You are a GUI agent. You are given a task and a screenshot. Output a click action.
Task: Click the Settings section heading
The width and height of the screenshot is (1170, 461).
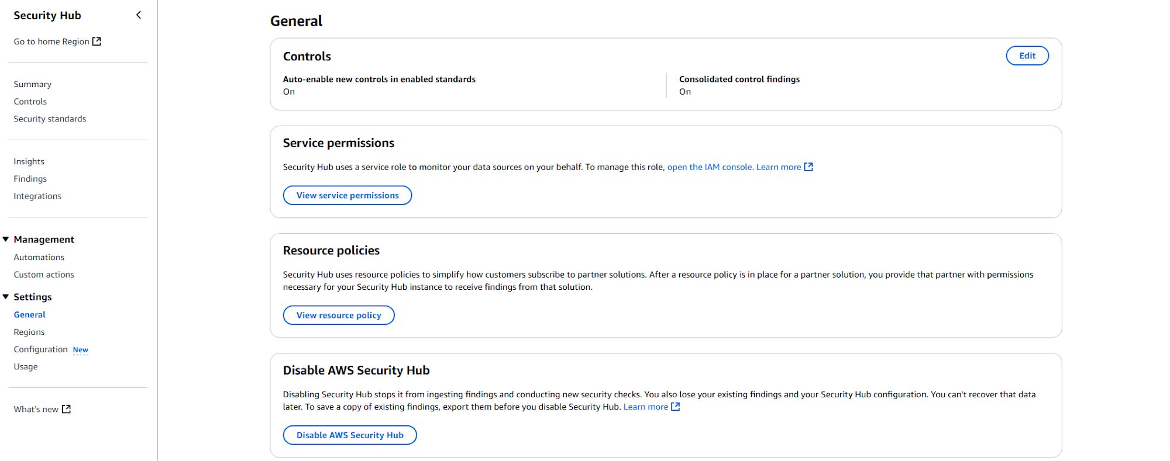tap(33, 297)
